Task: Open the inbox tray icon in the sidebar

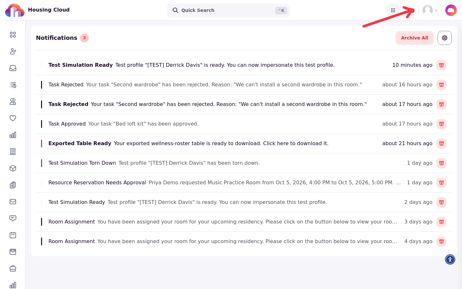Action: point(13,68)
